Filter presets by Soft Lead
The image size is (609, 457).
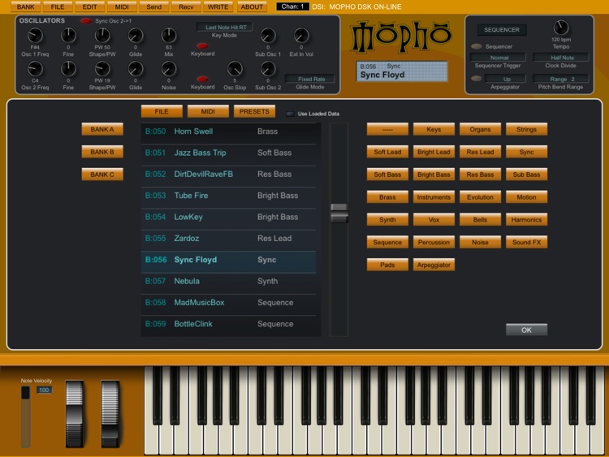[387, 152]
